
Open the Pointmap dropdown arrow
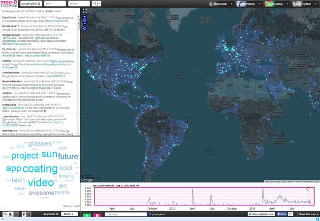pyautogui.click(x=259, y=3)
